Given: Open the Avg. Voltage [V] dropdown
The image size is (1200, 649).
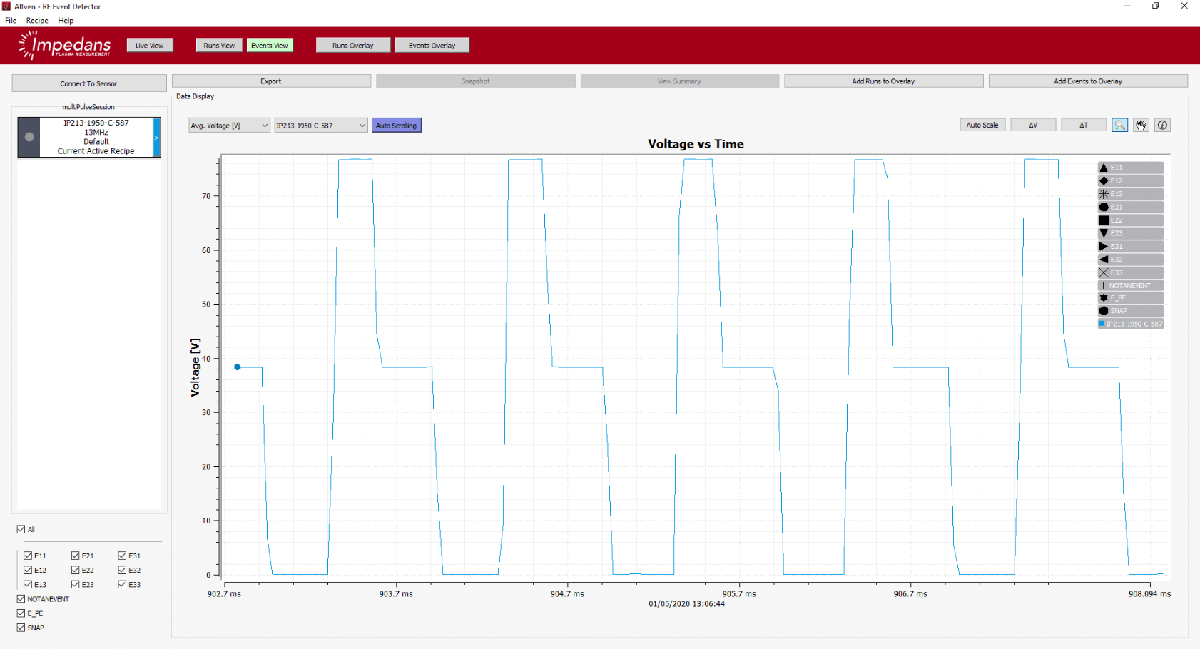Looking at the screenshot, I should (229, 126).
